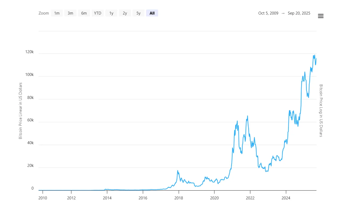
Task: Click the 2018 label on the x-axis
Action: click(178, 198)
